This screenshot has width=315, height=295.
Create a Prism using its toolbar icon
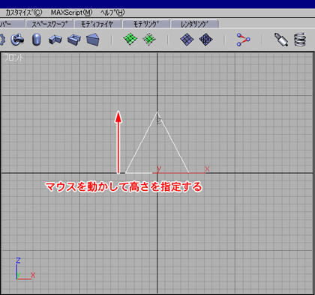pyautogui.click(x=93, y=40)
